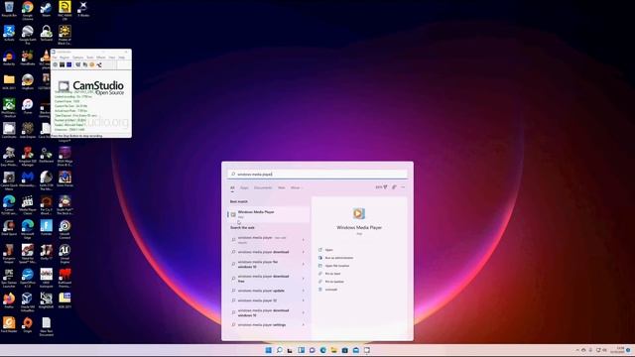Select Windows Media Player best match result
The image size is (635, 357).
269,214
